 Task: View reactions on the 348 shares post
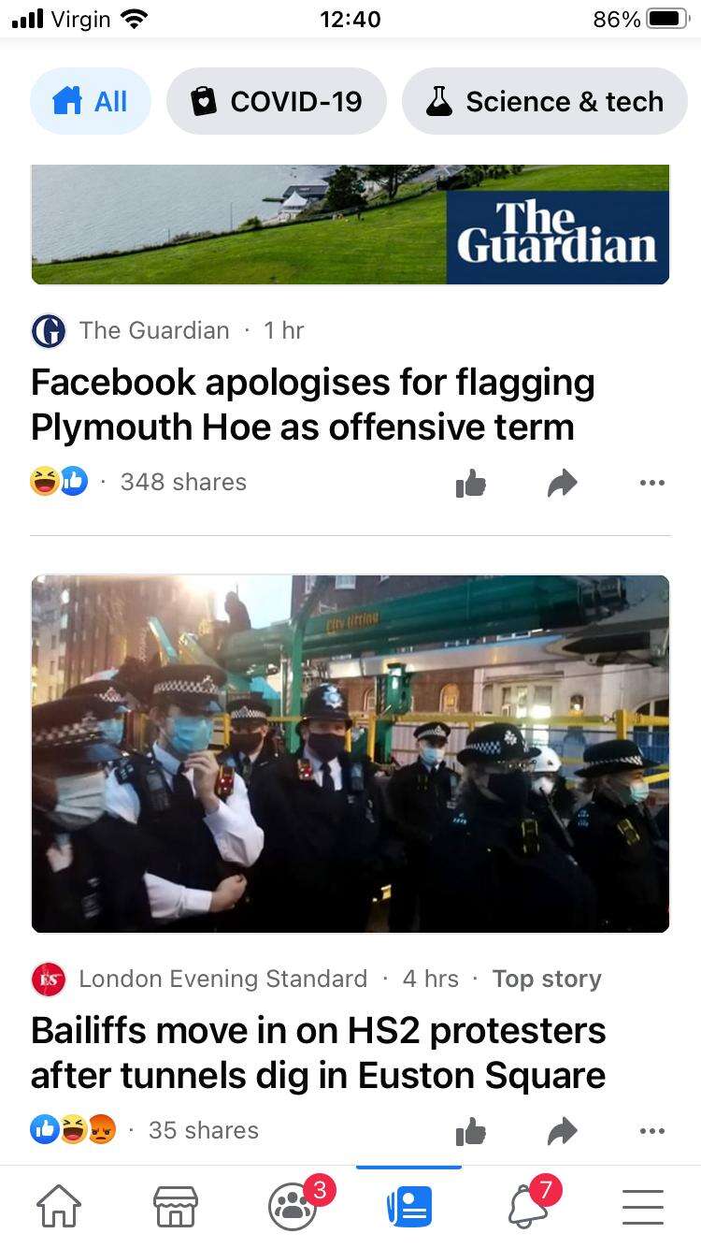[59, 482]
